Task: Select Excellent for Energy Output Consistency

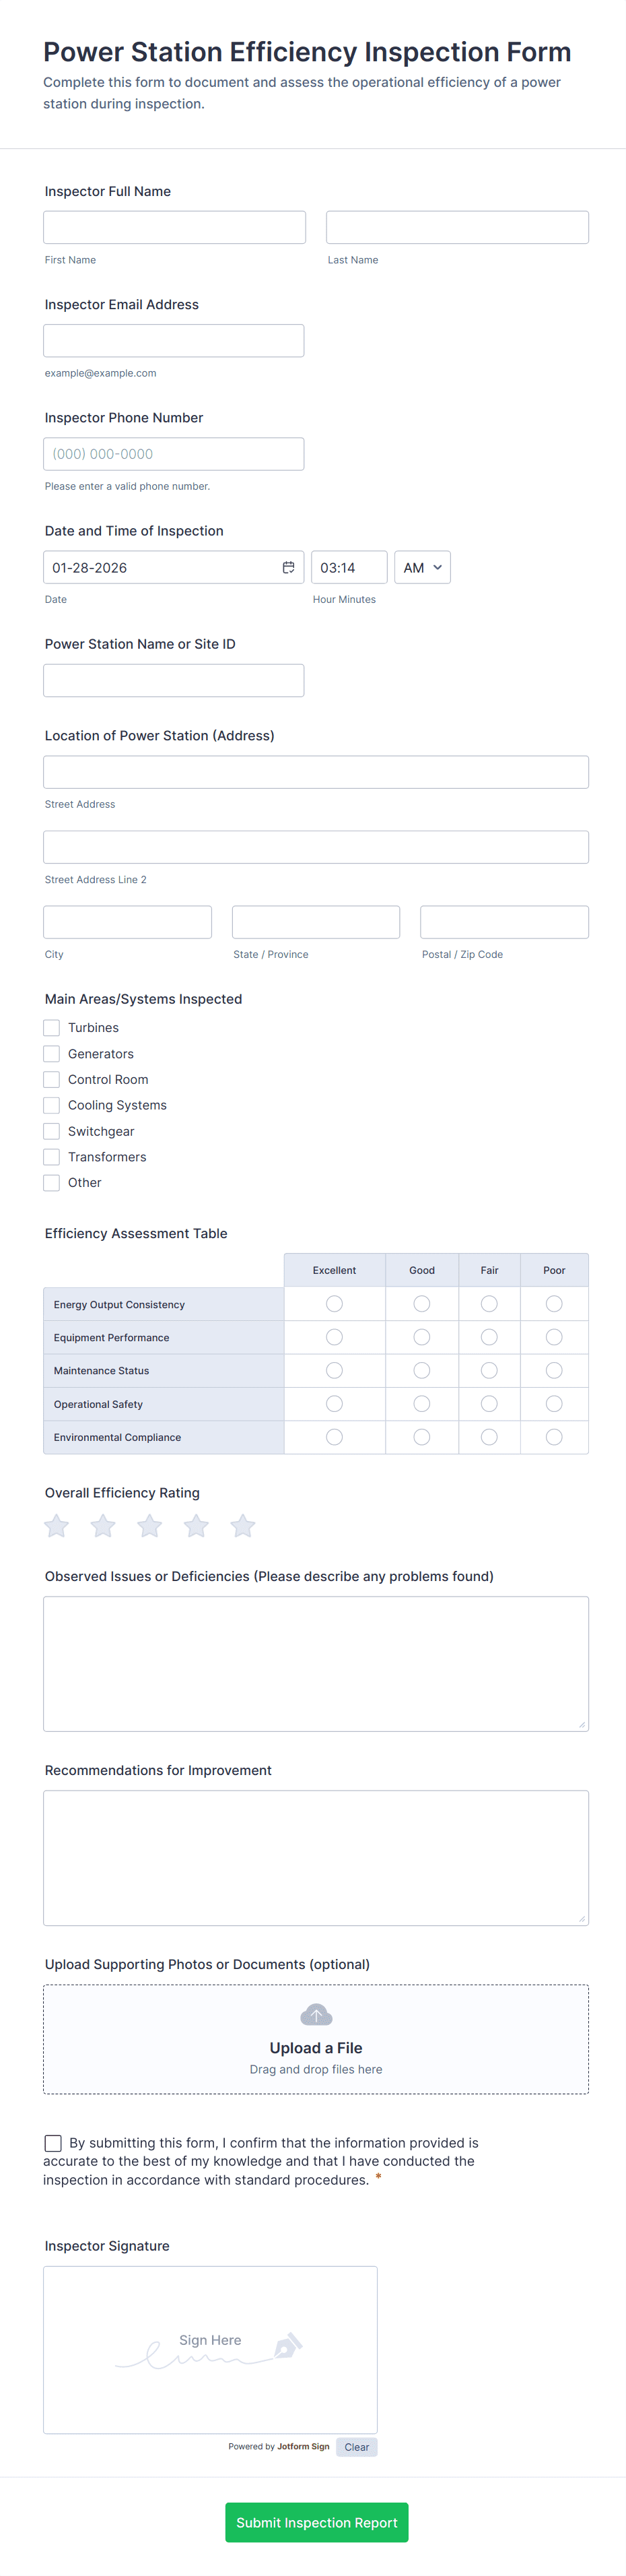Action: (x=334, y=1303)
